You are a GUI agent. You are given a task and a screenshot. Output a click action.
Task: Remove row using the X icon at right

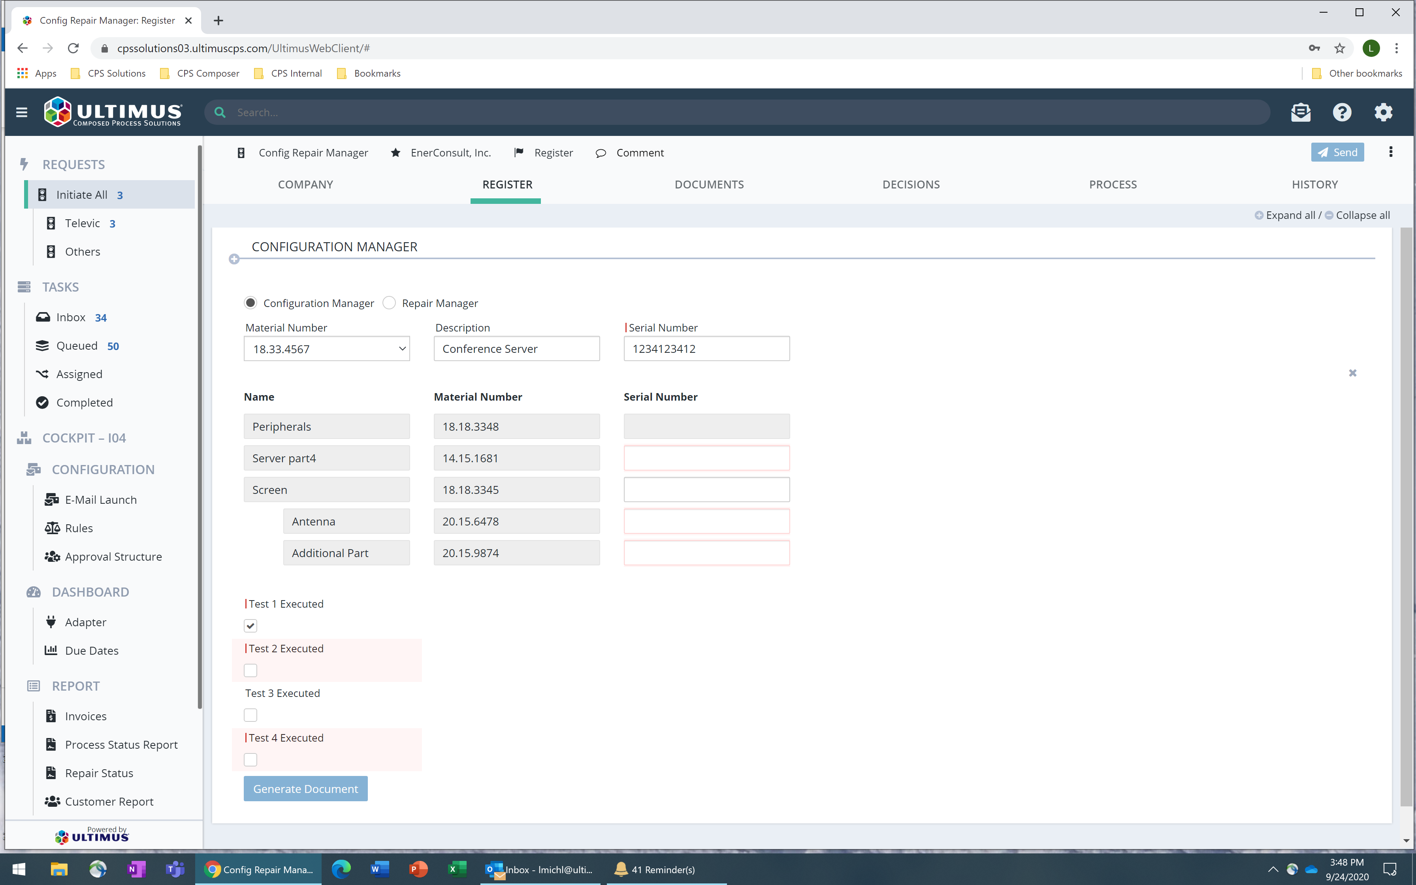click(1352, 373)
